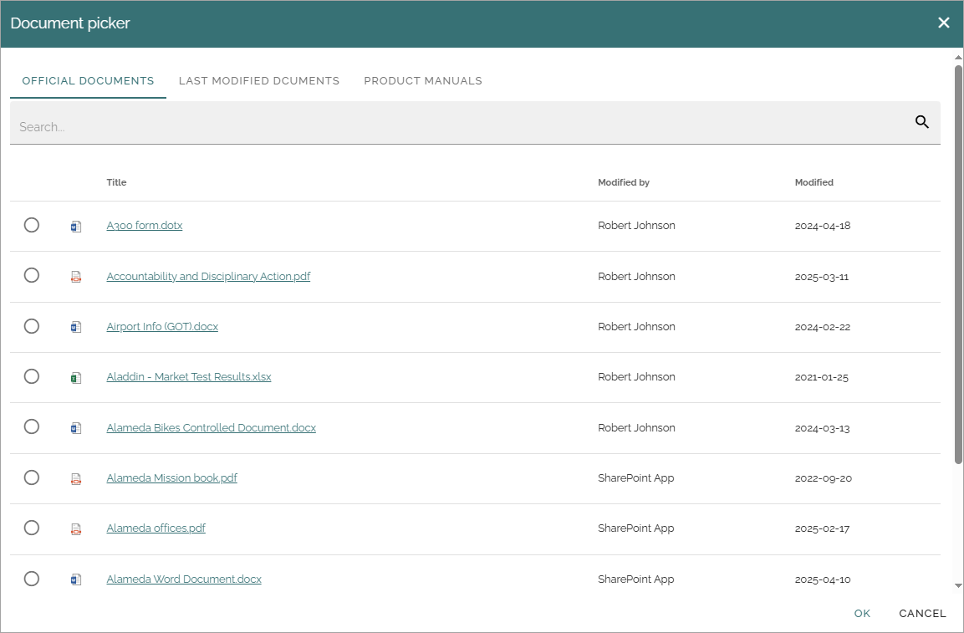Click Robert Johnson in Accountability row
Viewport: 964px width, 633px height.
pyautogui.click(x=636, y=277)
